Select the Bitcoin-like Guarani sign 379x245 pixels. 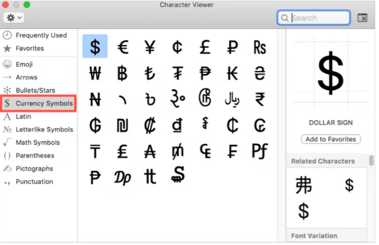[95, 125]
